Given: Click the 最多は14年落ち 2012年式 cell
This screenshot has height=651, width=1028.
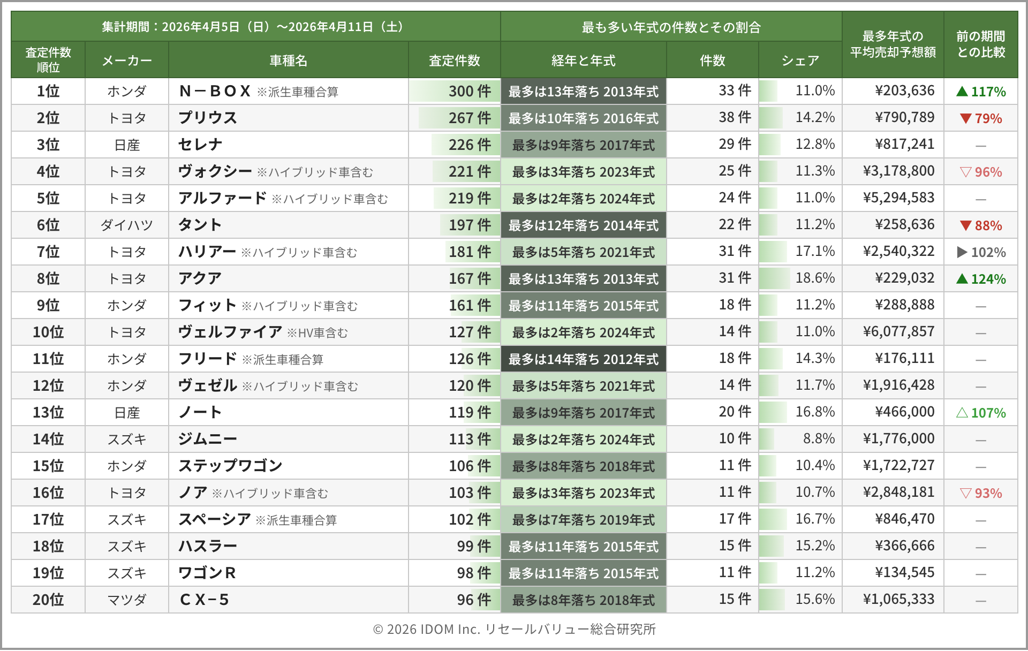Looking at the screenshot, I should point(583,359).
